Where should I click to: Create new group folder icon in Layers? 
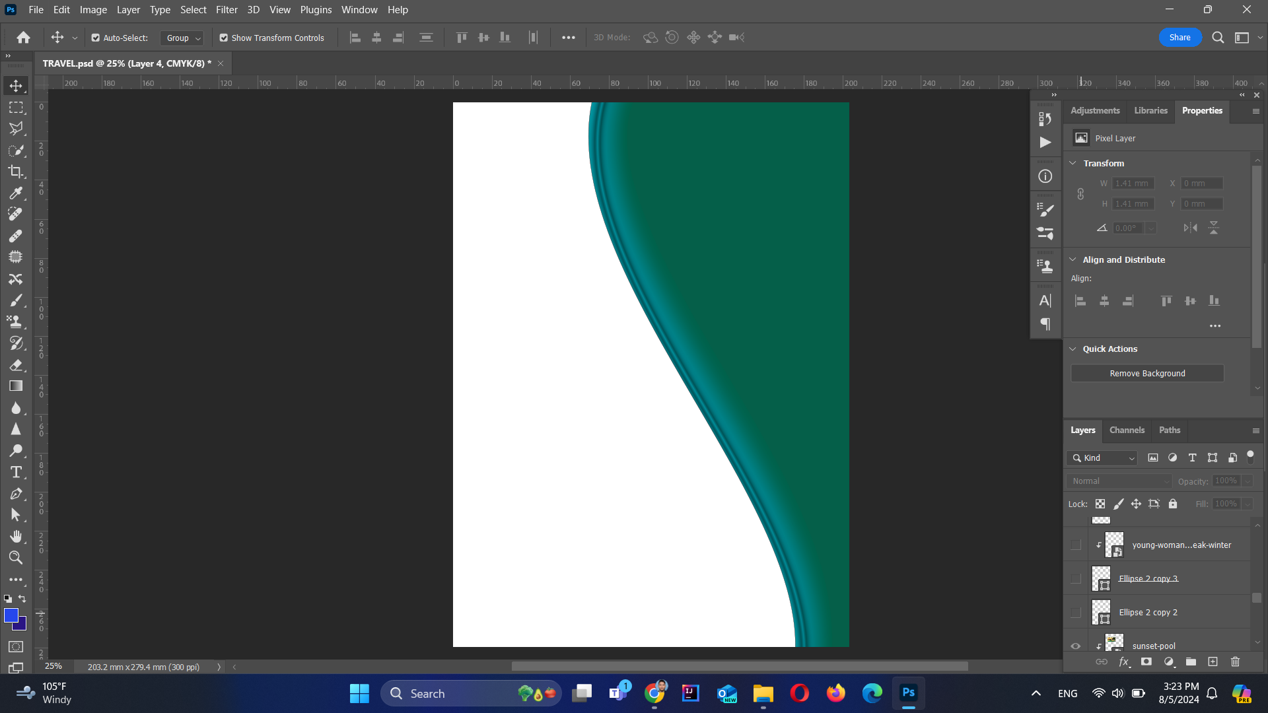pos(1191,662)
